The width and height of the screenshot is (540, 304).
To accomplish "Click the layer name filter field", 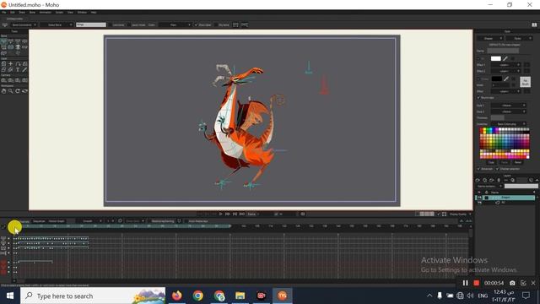I will point(521,186).
